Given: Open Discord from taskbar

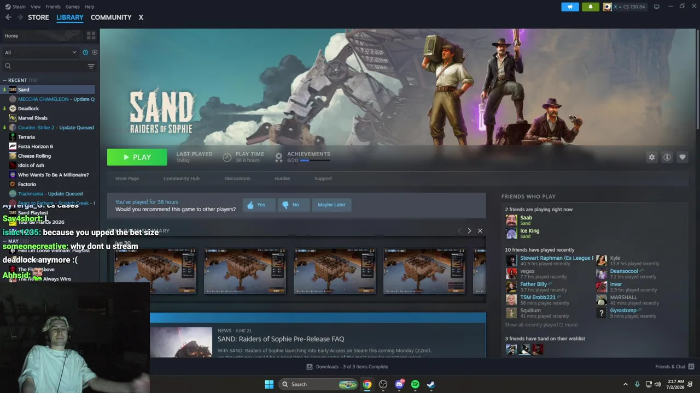Looking at the screenshot, I should [x=399, y=384].
